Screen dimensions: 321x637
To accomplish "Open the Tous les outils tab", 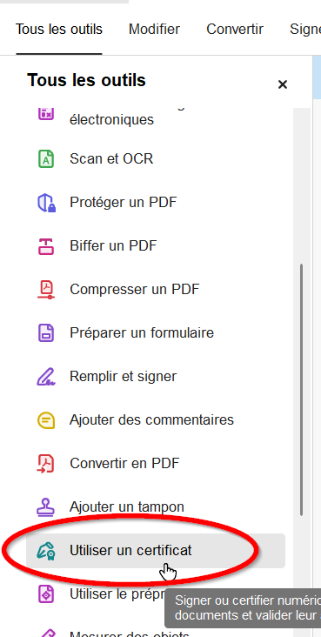I will tap(59, 30).
